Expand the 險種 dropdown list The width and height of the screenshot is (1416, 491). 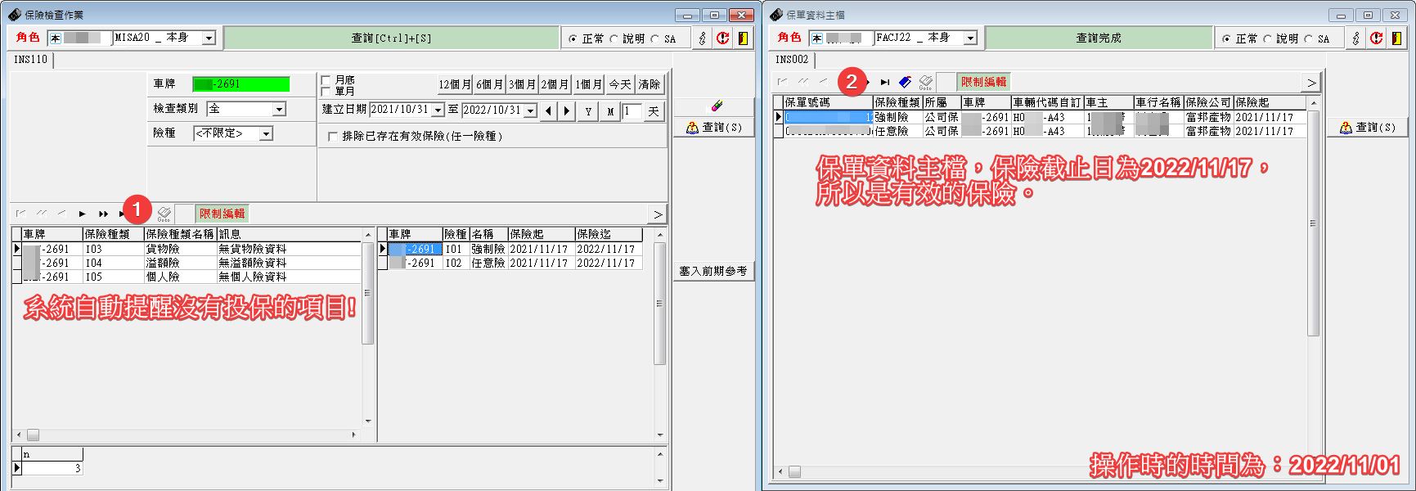(266, 133)
